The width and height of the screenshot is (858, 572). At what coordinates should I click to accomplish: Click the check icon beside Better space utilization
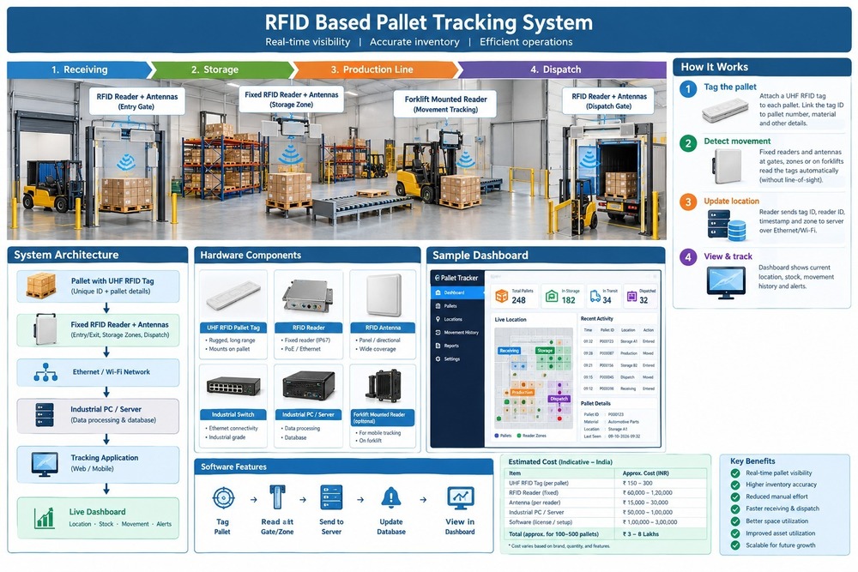point(735,521)
